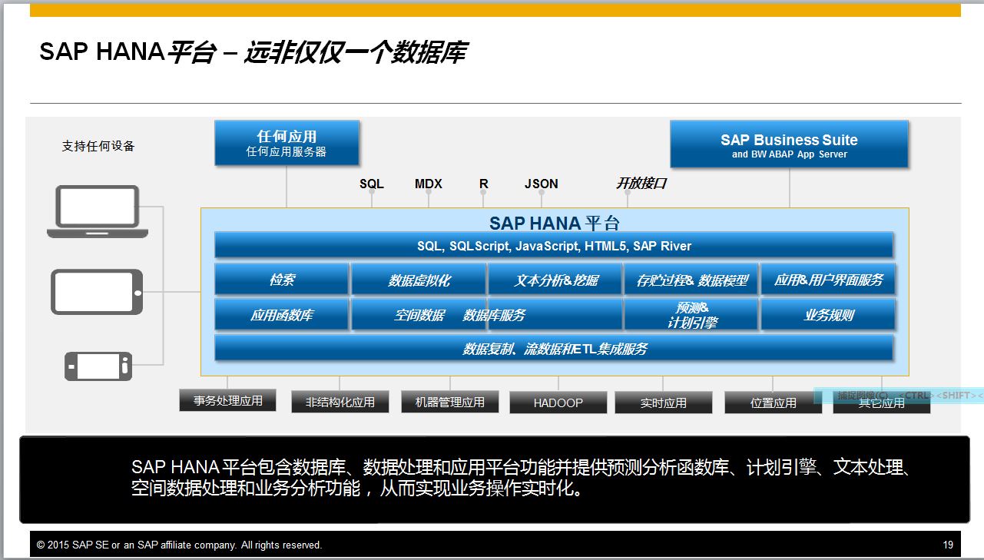Click the © 2015 SAP SE copyright footer
Screen dimensions: 984x560
[x=180, y=545]
